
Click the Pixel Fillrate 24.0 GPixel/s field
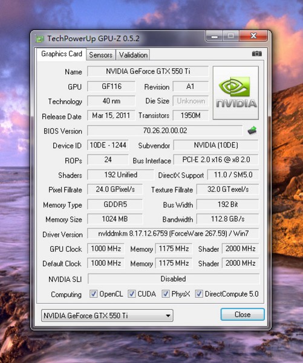[x=115, y=190]
